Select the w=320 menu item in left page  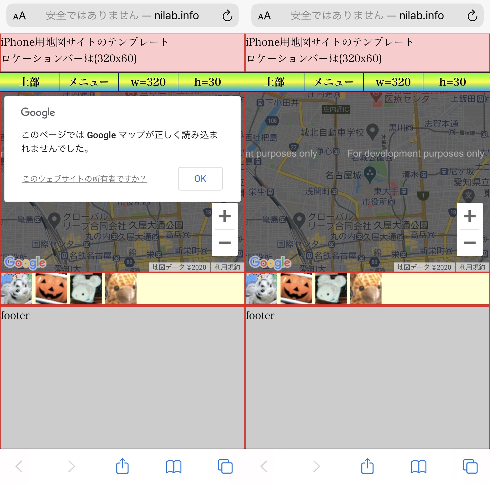pyautogui.click(x=148, y=82)
